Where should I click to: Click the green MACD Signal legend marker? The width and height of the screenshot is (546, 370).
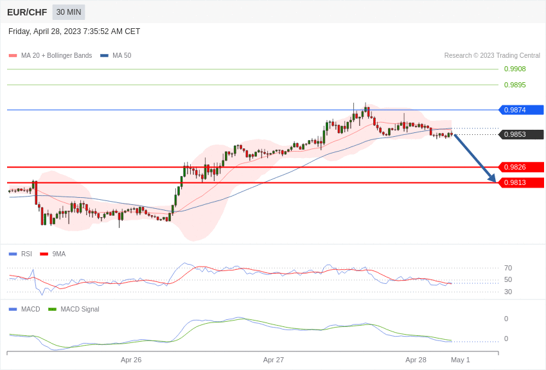click(x=52, y=310)
